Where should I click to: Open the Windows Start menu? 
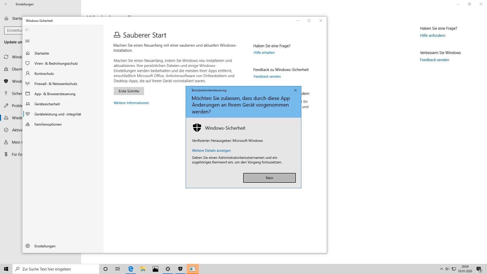pyautogui.click(x=6, y=269)
